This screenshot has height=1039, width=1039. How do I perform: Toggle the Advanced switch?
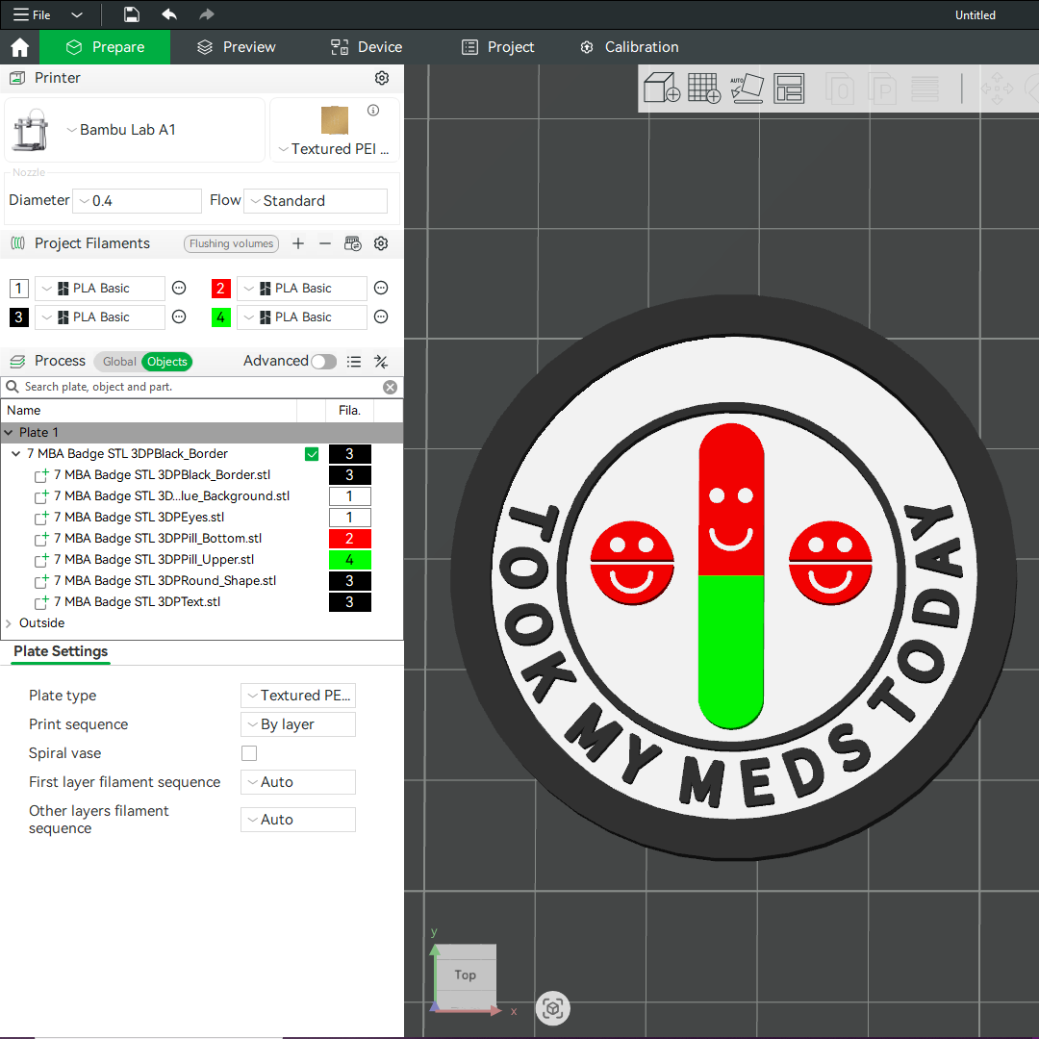pyautogui.click(x=324, y=362)
